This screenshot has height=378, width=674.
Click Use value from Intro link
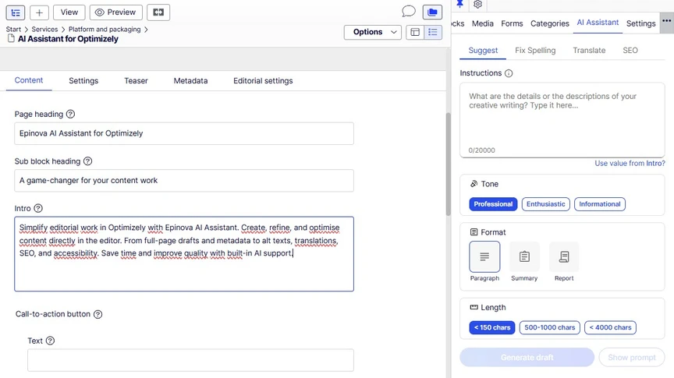(630, 163)
